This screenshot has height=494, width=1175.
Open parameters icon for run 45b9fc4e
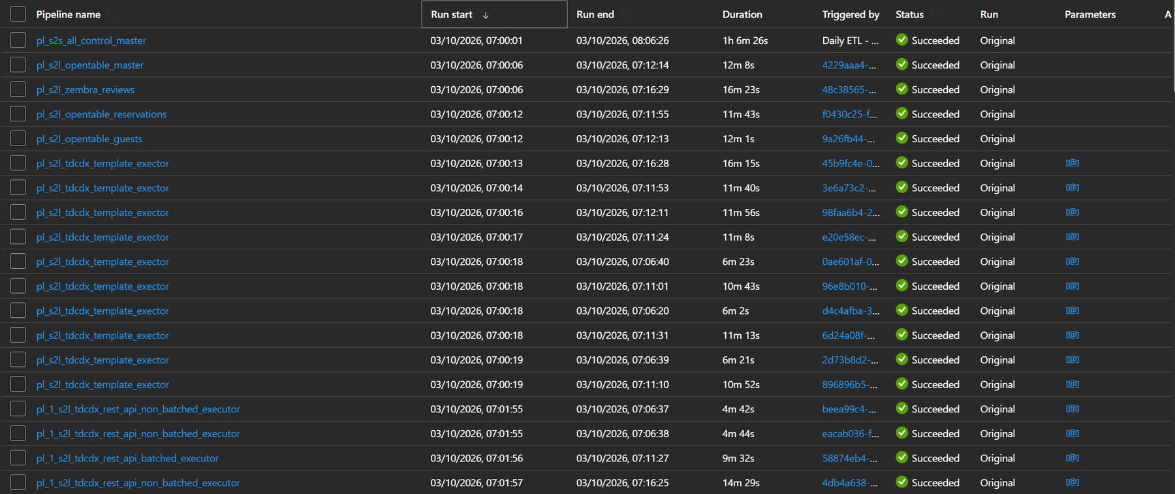(x=1072, y=163)
